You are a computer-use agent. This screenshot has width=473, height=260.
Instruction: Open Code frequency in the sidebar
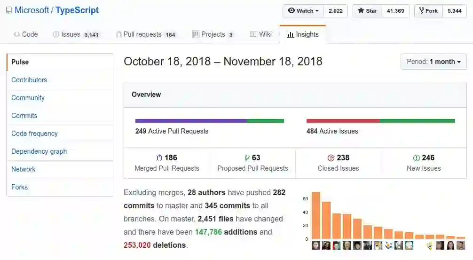[x=60, y=134]
